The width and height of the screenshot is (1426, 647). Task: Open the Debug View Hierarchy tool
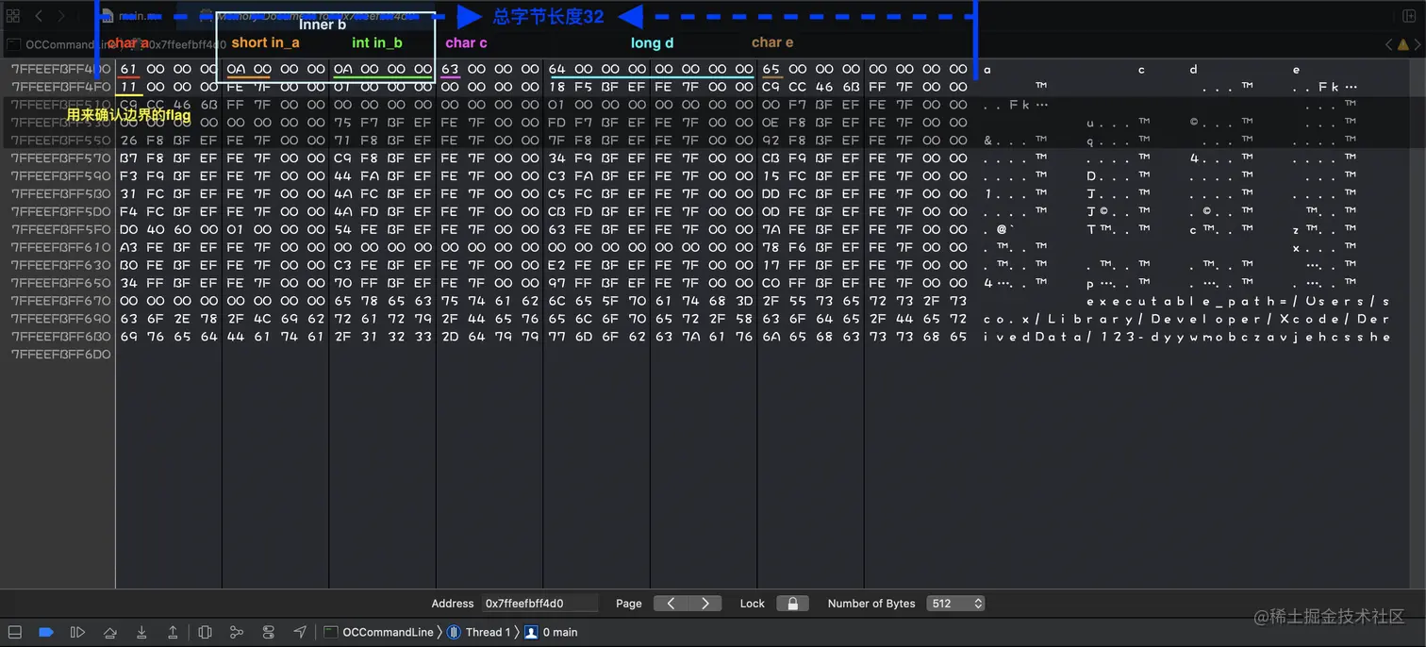[x=205, y=632]
